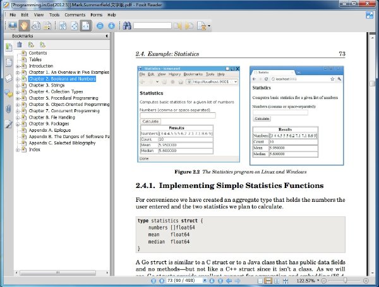
Task: Click the Next View forward arrow
Action: [238, 281]
